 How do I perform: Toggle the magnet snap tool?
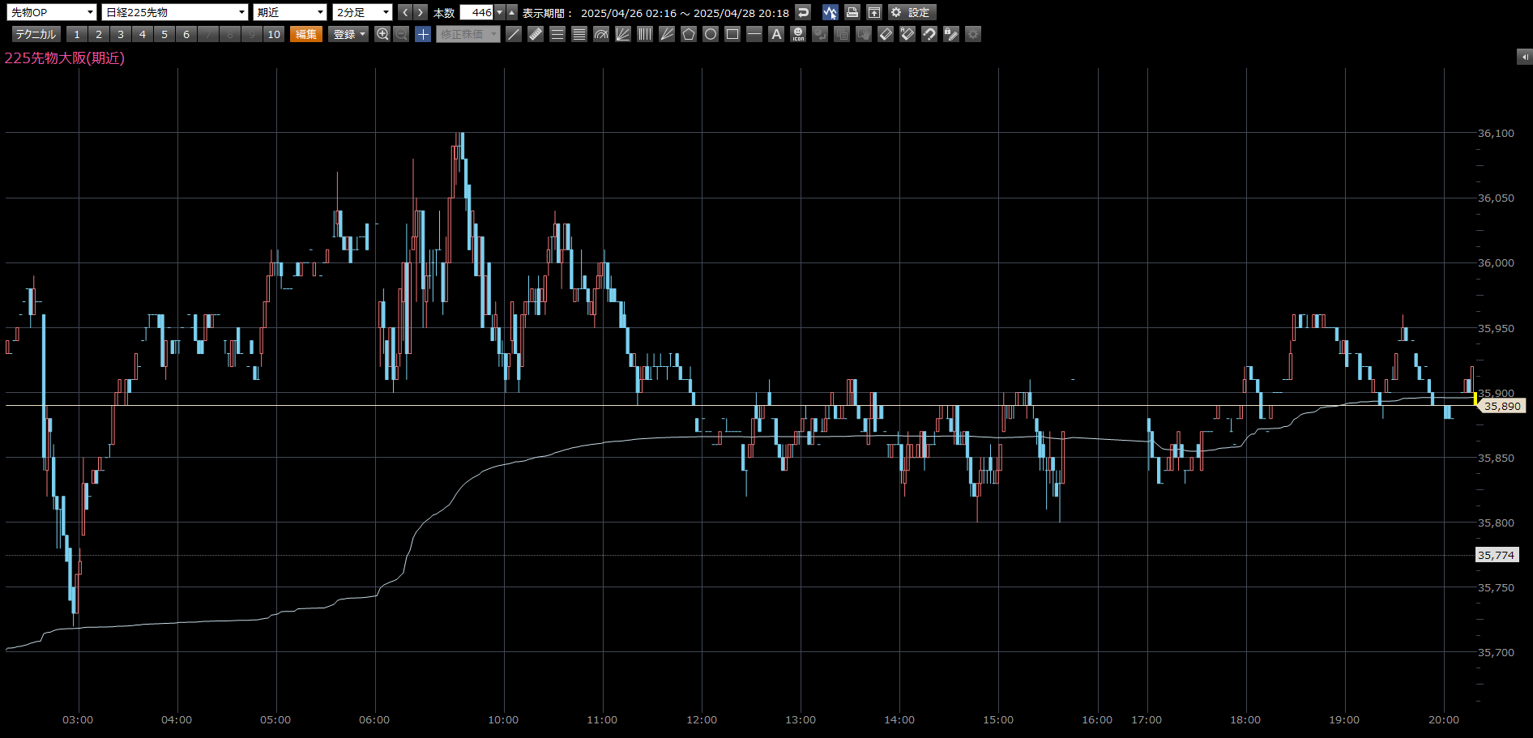[x=929, y=34]
